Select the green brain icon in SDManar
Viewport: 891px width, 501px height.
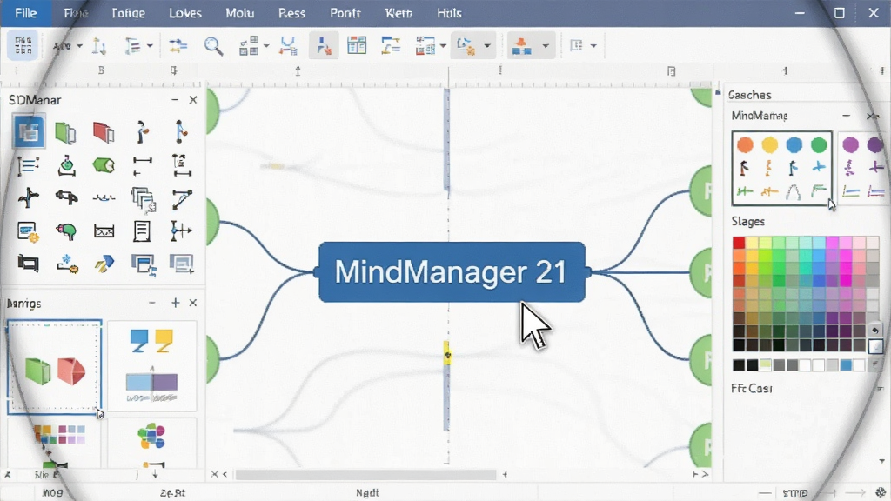(x=66, y=231)
